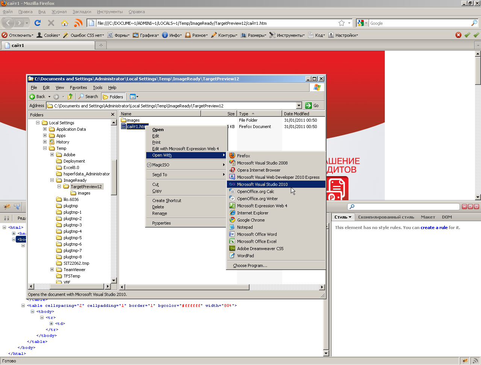Click the Back button in Explorer toolbar
The width and height of the screenshot is (481, 365).
[x=38, y=97]
